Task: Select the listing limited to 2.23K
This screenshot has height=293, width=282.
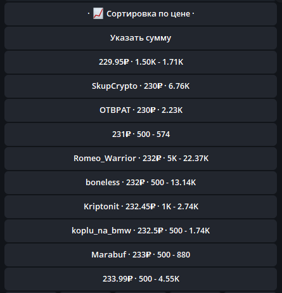Action: 141,110
